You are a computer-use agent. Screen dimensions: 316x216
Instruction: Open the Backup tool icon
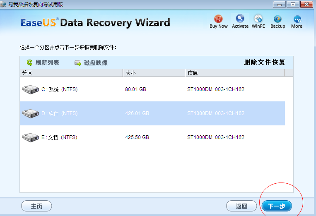tap(277, 19)
